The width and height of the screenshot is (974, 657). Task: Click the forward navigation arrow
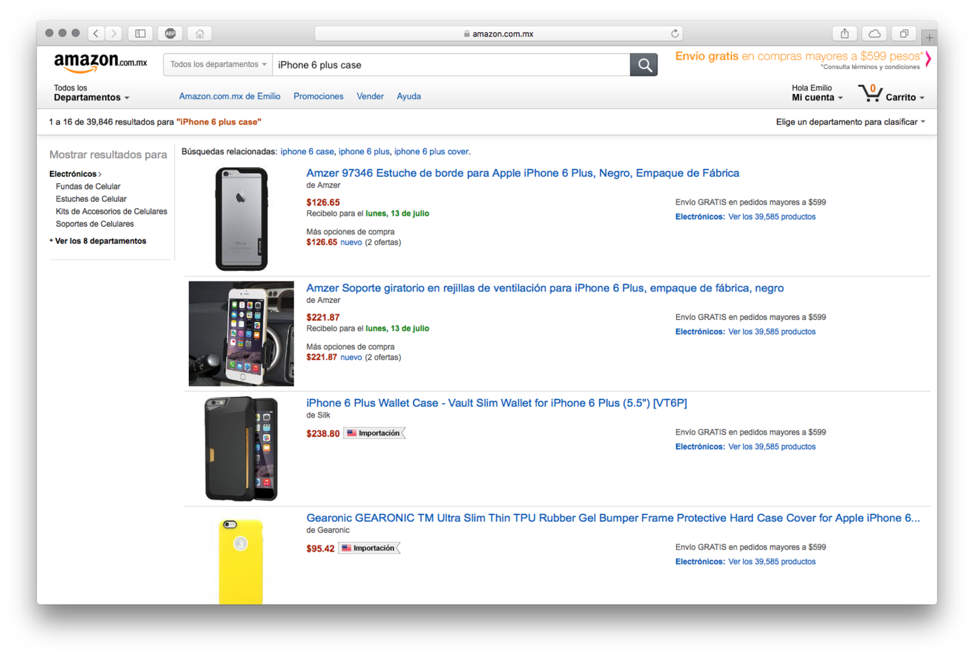114,33
